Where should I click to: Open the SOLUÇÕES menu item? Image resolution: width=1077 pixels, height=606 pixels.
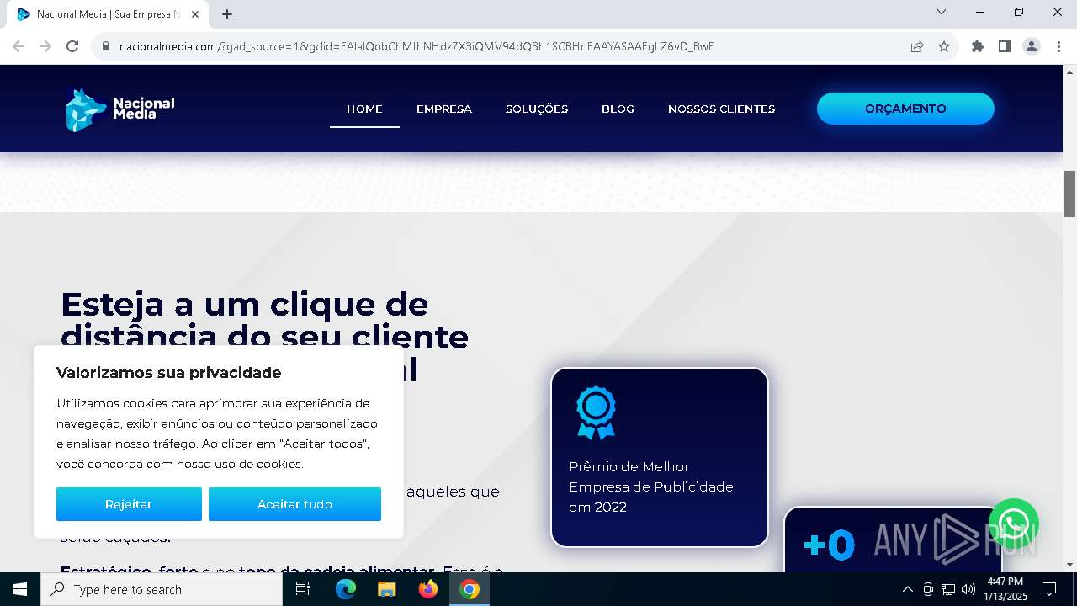coord(537,109)
